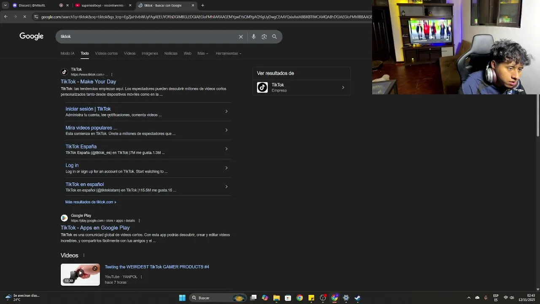Open TikTok Empresa chevron in side panel
Image resolution: width=540 pixels, height=304 pixels.
[x=343, y=87]
